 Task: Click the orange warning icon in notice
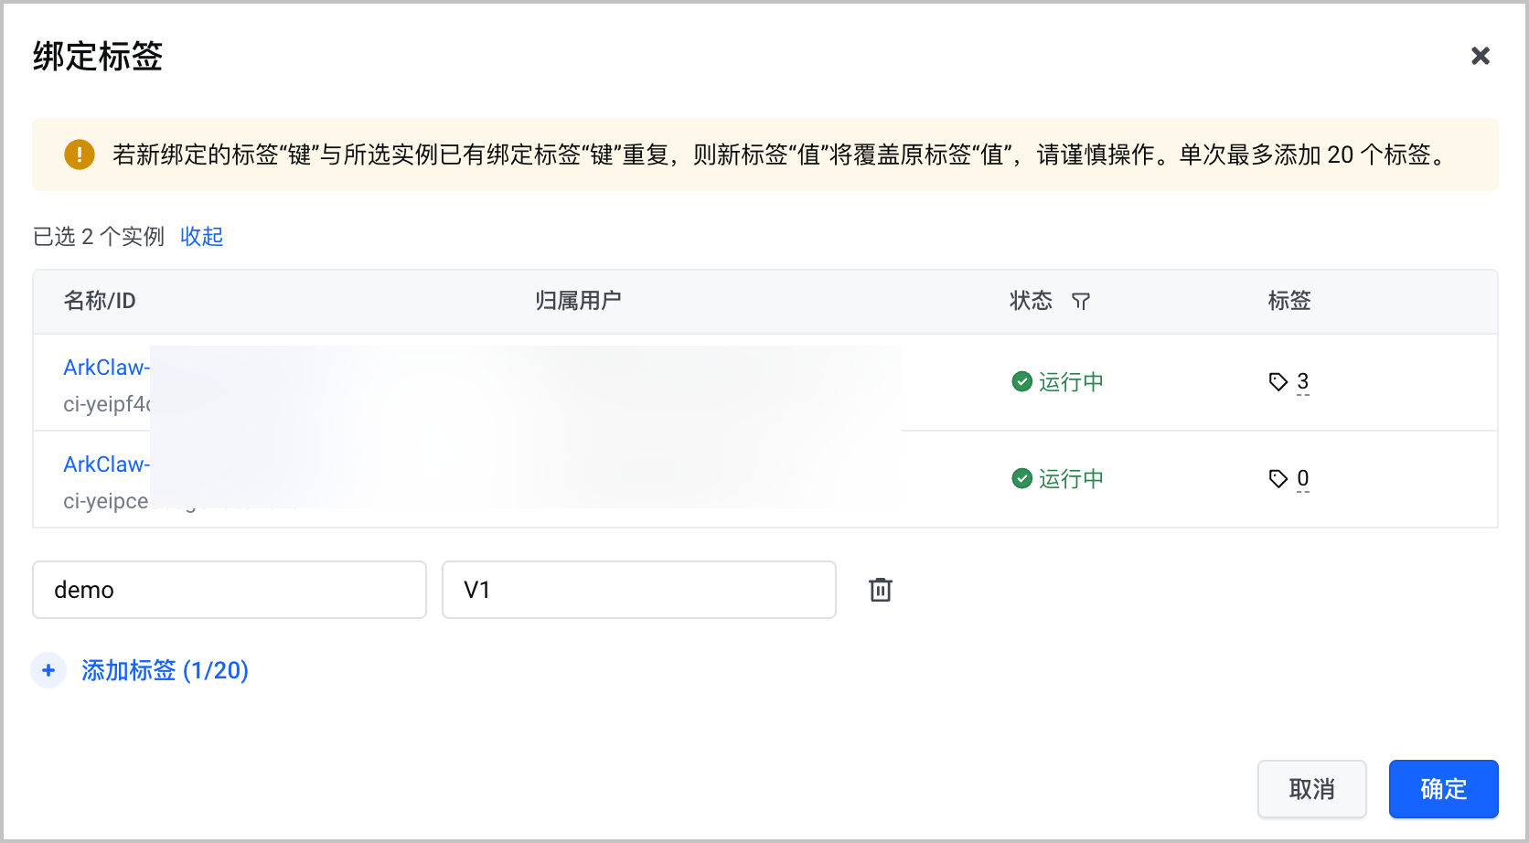click(x=80, y=155)
